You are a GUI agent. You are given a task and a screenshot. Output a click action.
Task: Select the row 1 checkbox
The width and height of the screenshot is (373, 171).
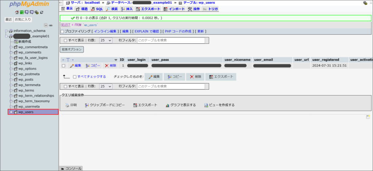63,66
